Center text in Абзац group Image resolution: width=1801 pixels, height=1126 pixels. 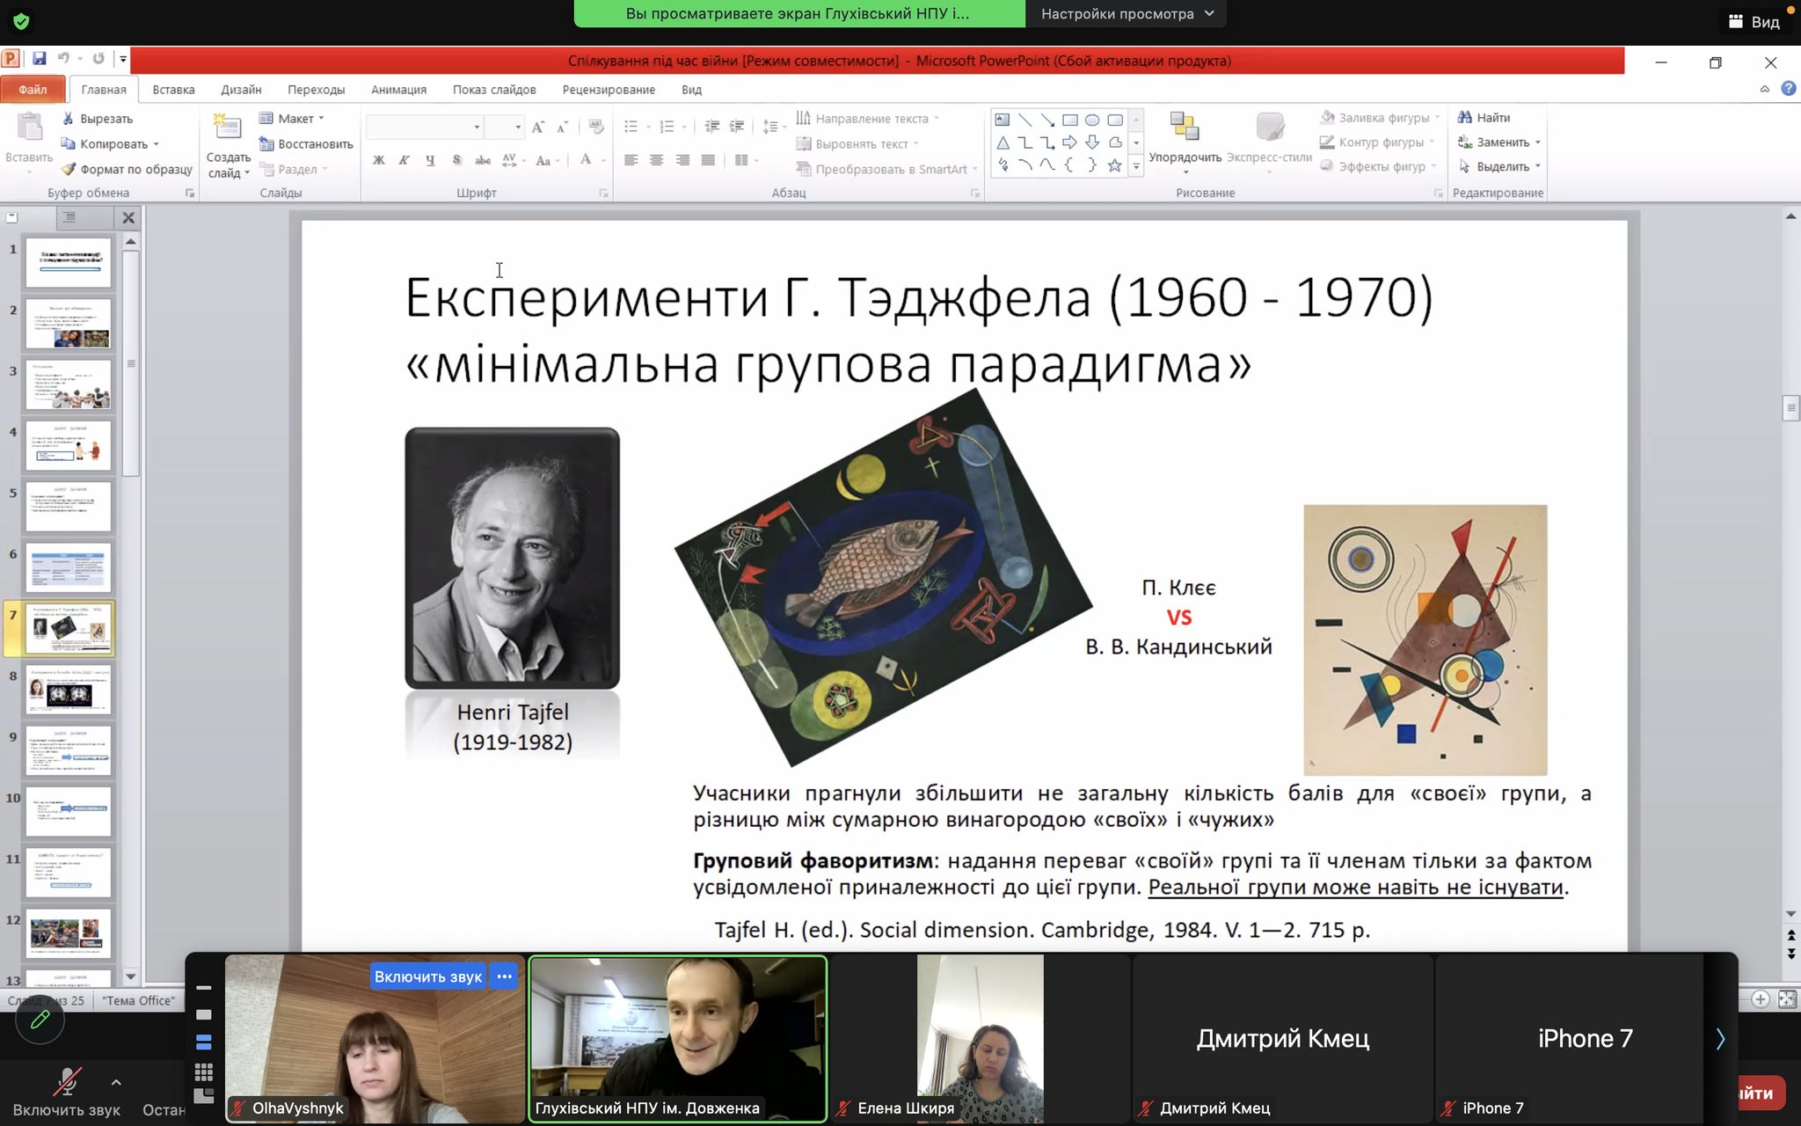coord(656,160)
